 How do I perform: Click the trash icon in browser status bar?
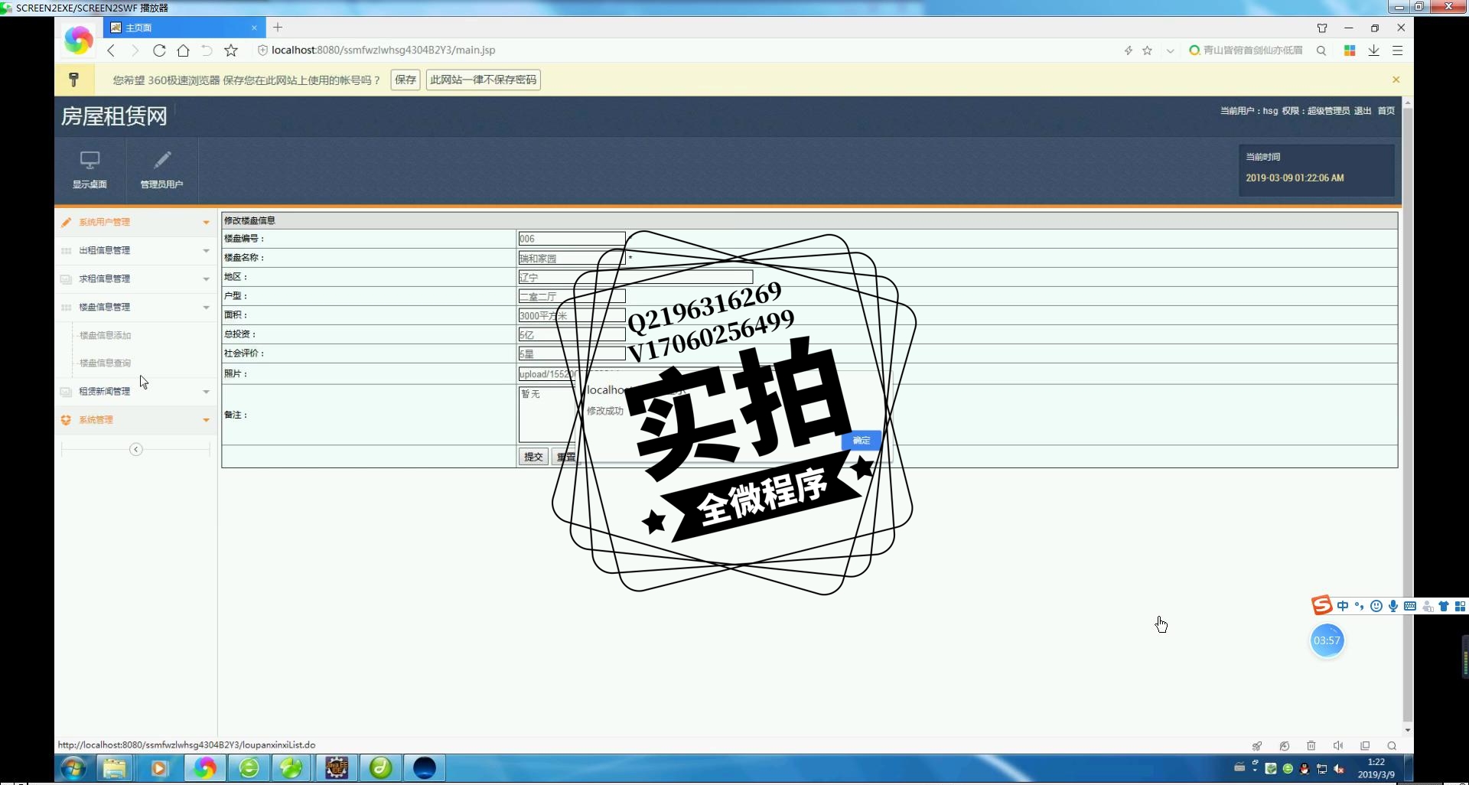coord(1311,746)
